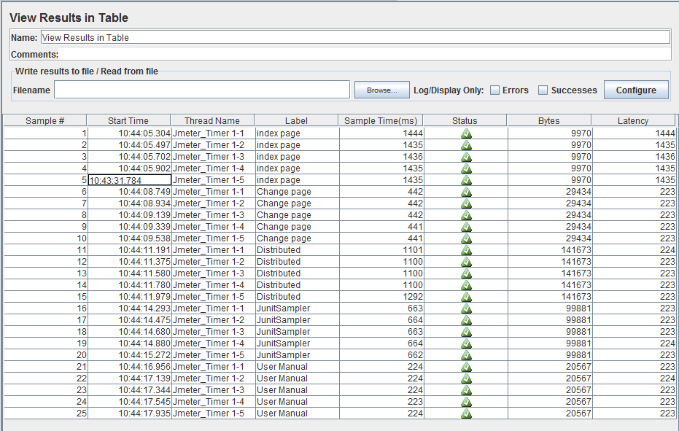Select start time 10:44:17.935

pyautogui.click(x=130, y=413)
